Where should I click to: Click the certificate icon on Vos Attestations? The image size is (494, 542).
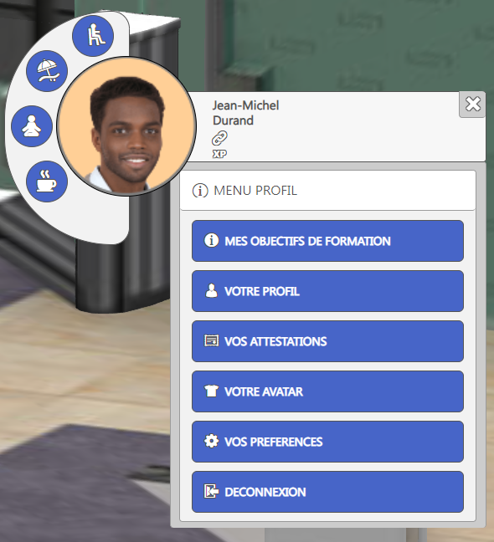211,340
